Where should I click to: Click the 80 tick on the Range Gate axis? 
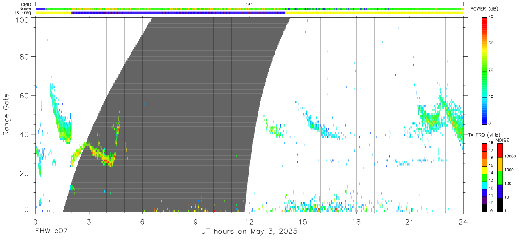point(25,56)
